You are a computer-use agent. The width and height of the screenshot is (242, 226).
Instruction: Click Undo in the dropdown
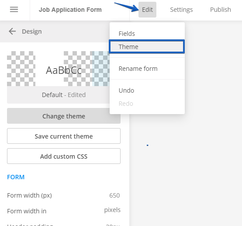click(x=147, y=90)
